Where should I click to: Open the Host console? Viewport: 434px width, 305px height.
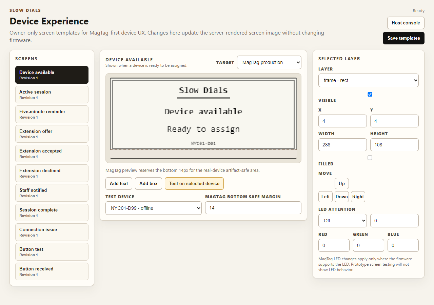pos(406,23)
